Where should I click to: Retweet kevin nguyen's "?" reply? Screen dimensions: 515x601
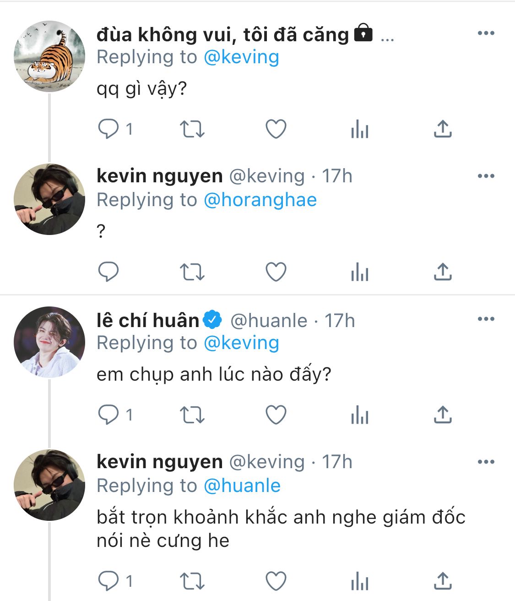[x=192, y=272]
